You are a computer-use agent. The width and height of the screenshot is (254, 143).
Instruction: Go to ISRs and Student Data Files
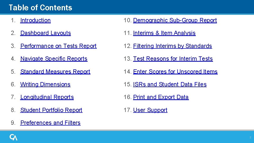click(170, 84)
